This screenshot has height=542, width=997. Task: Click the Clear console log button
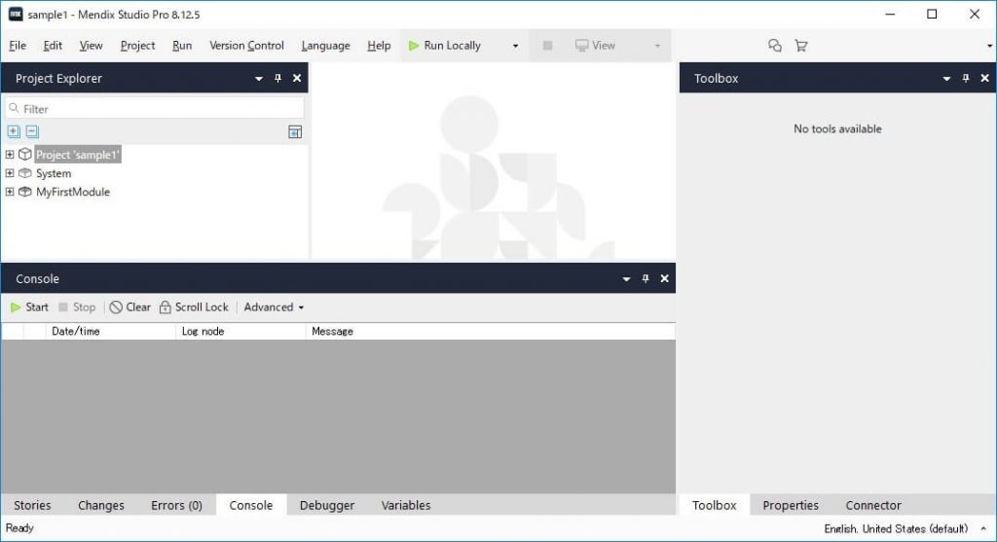point(130,307)
